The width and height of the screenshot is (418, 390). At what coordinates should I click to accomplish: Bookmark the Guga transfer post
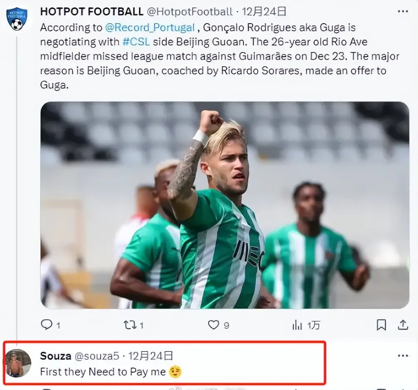(381, 325)
